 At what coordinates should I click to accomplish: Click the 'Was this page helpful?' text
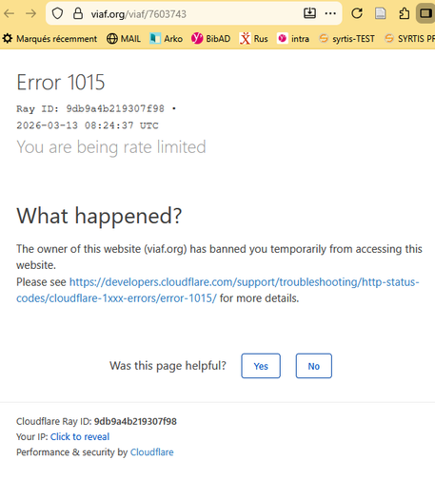tap(168, 366)
